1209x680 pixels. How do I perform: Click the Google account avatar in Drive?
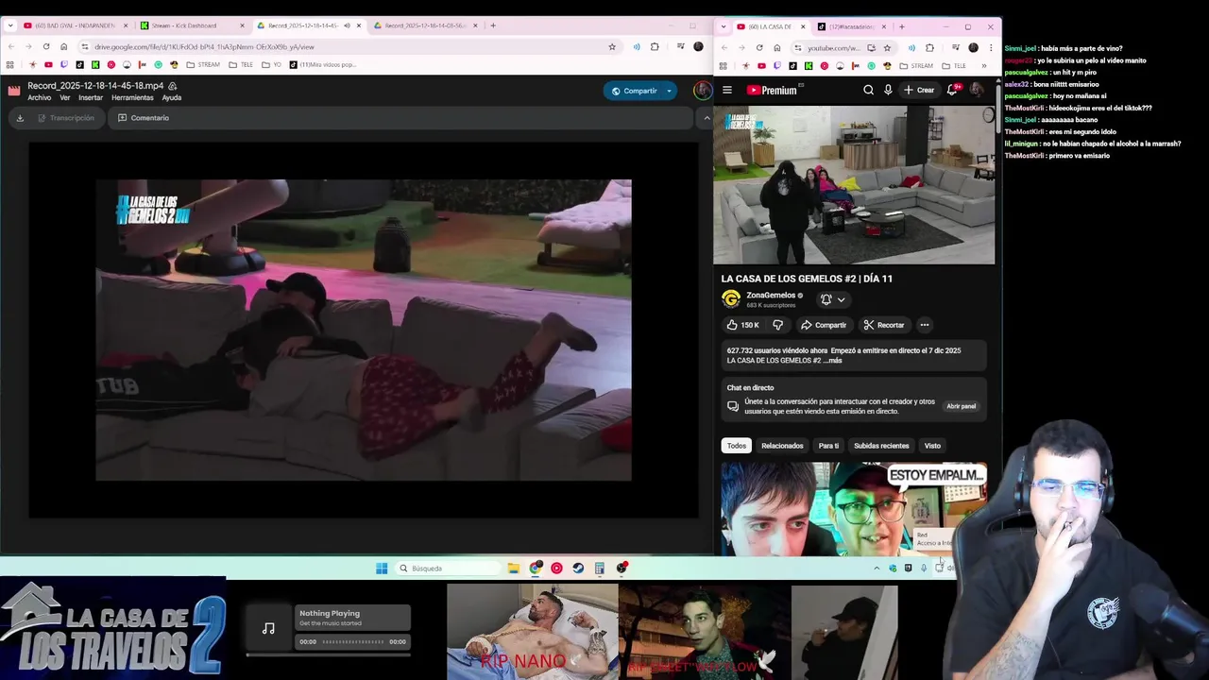pos(702,91)
